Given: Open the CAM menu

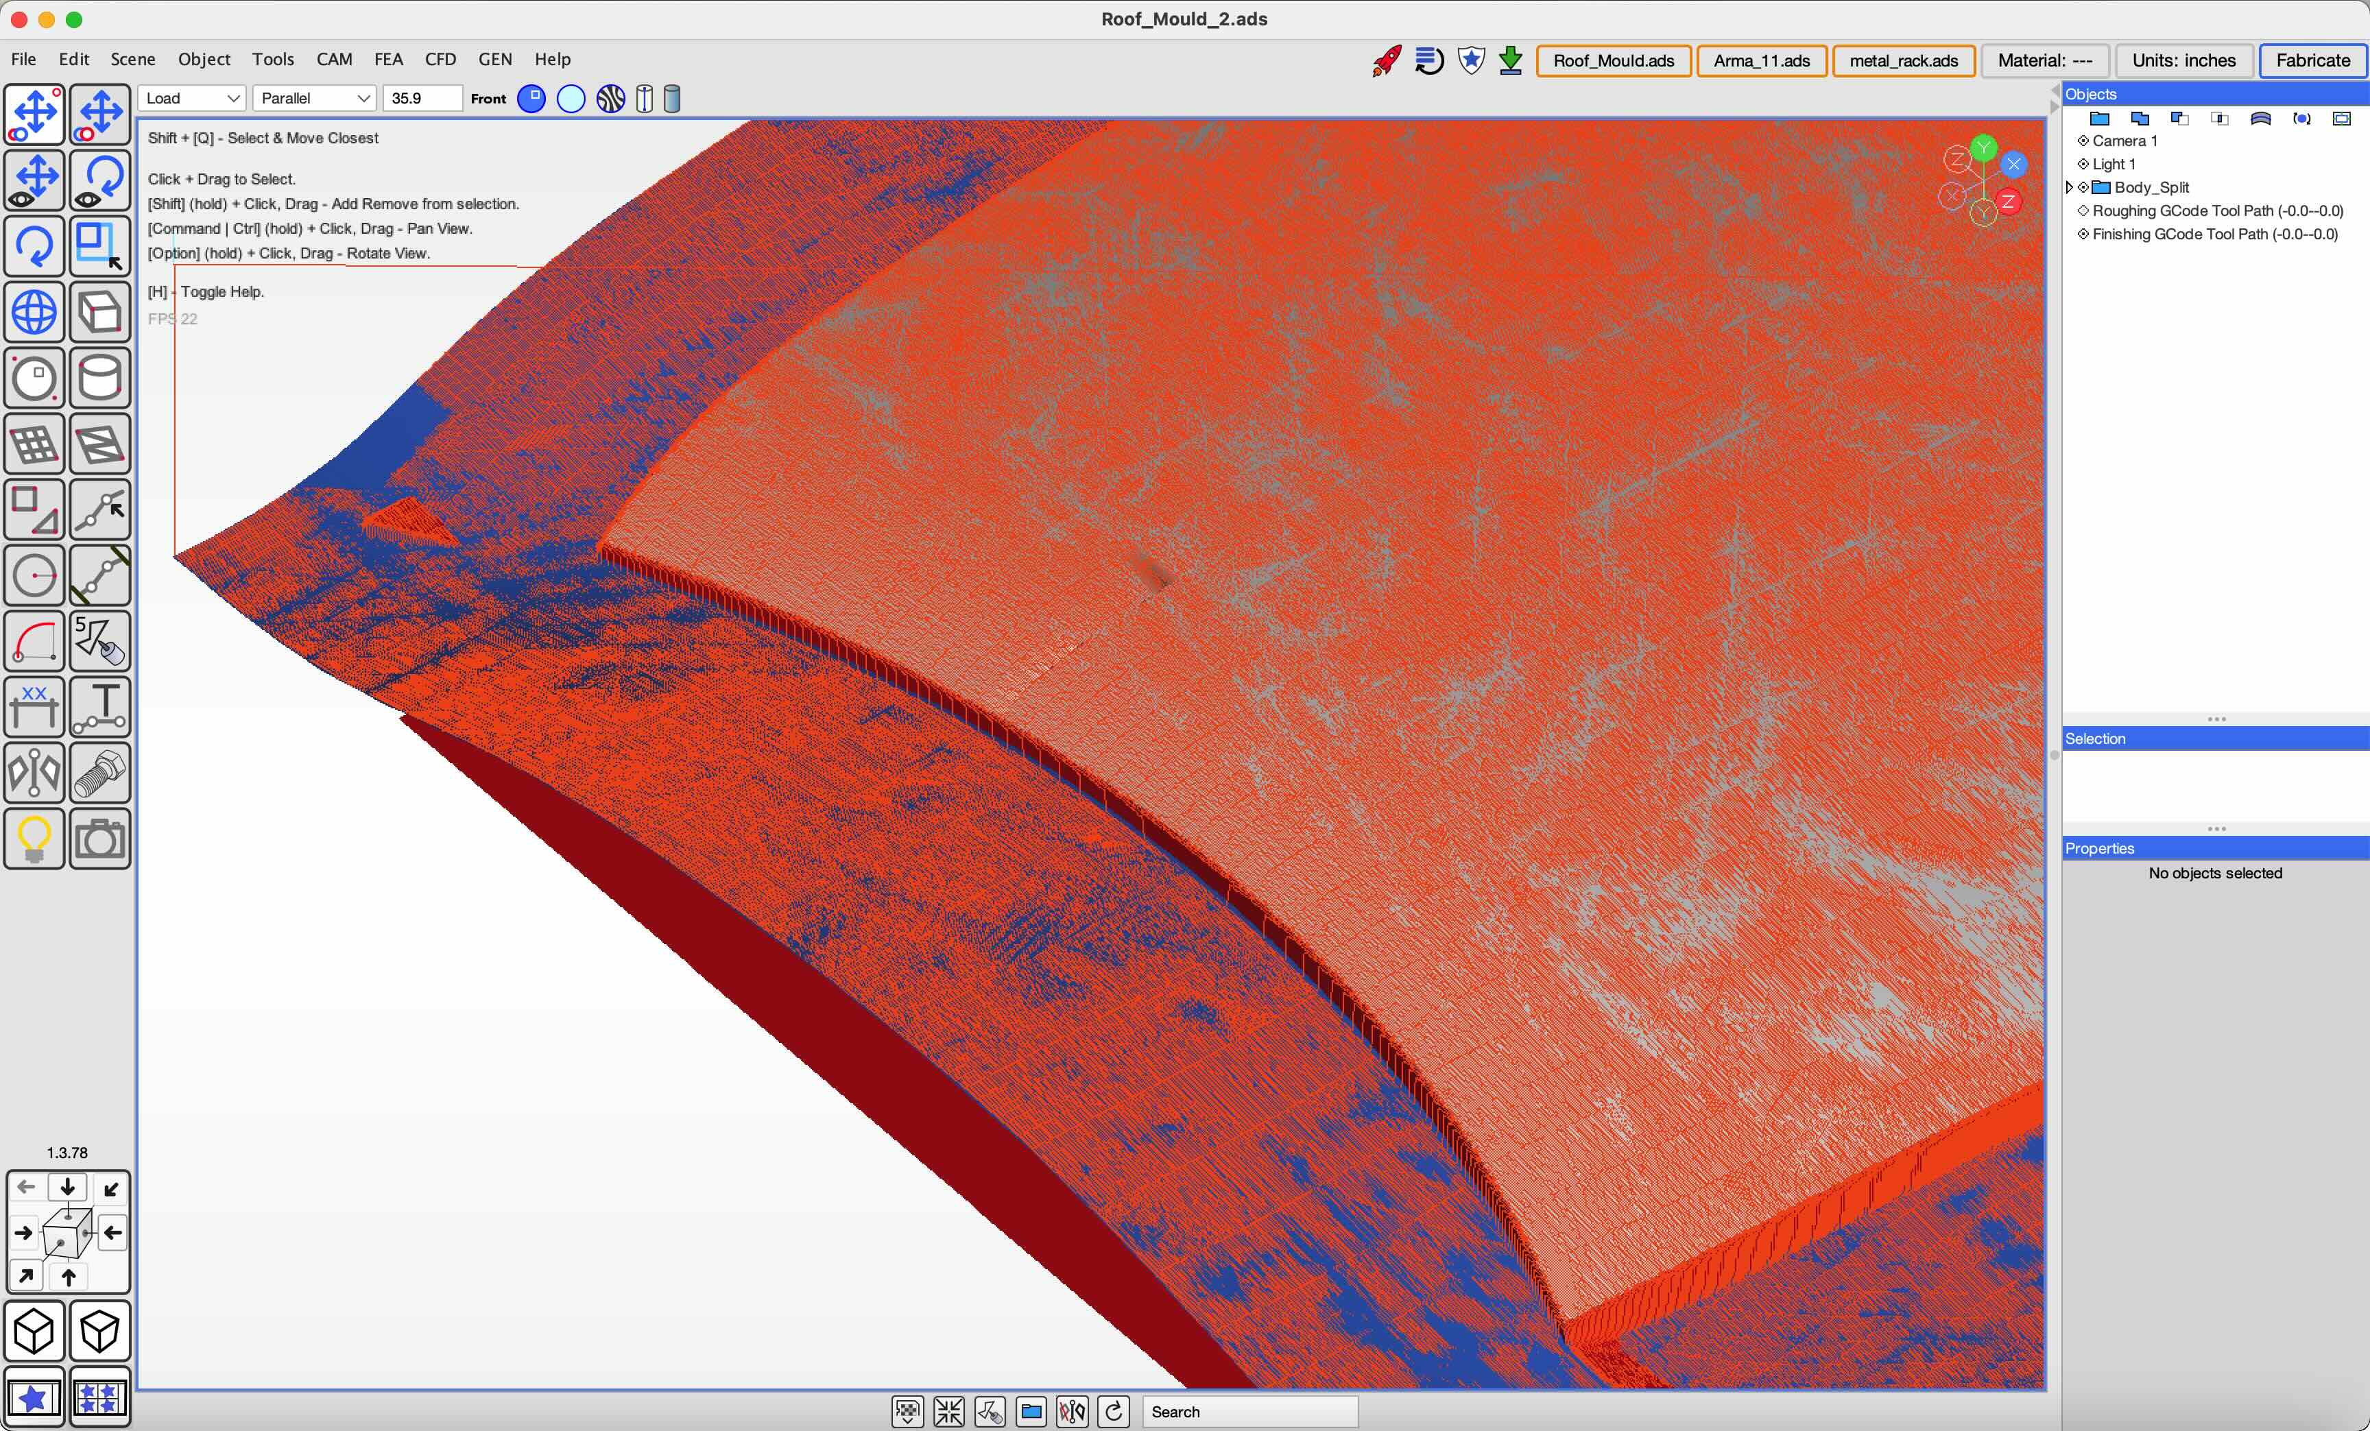Looking at the screenshot, I should point(334,60).
